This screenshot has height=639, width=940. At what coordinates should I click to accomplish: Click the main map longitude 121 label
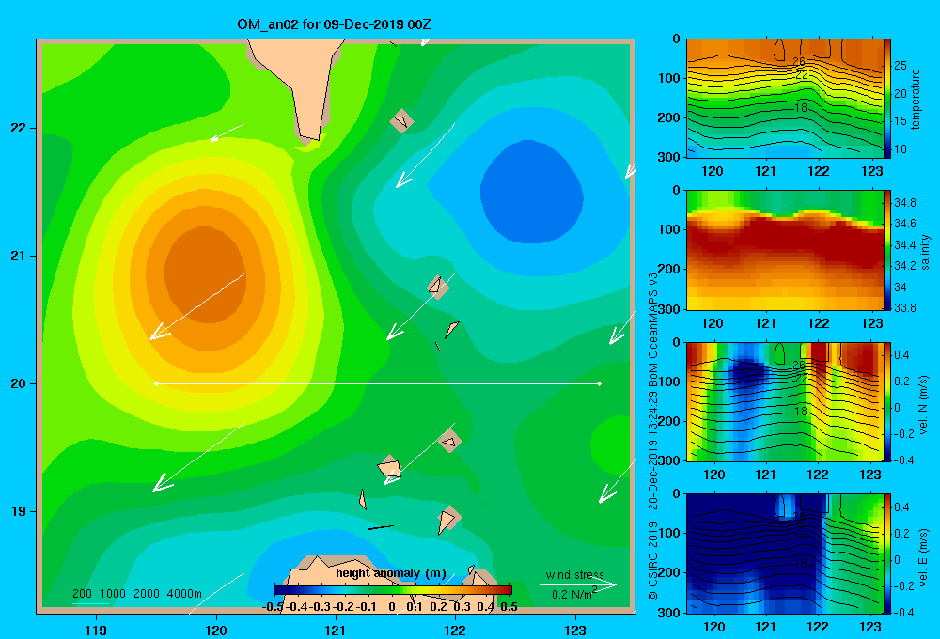click(336, 630)
